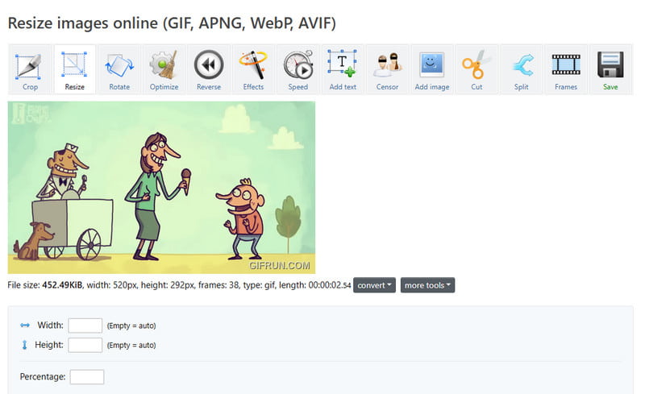Click the Save icon

(610, 69)
